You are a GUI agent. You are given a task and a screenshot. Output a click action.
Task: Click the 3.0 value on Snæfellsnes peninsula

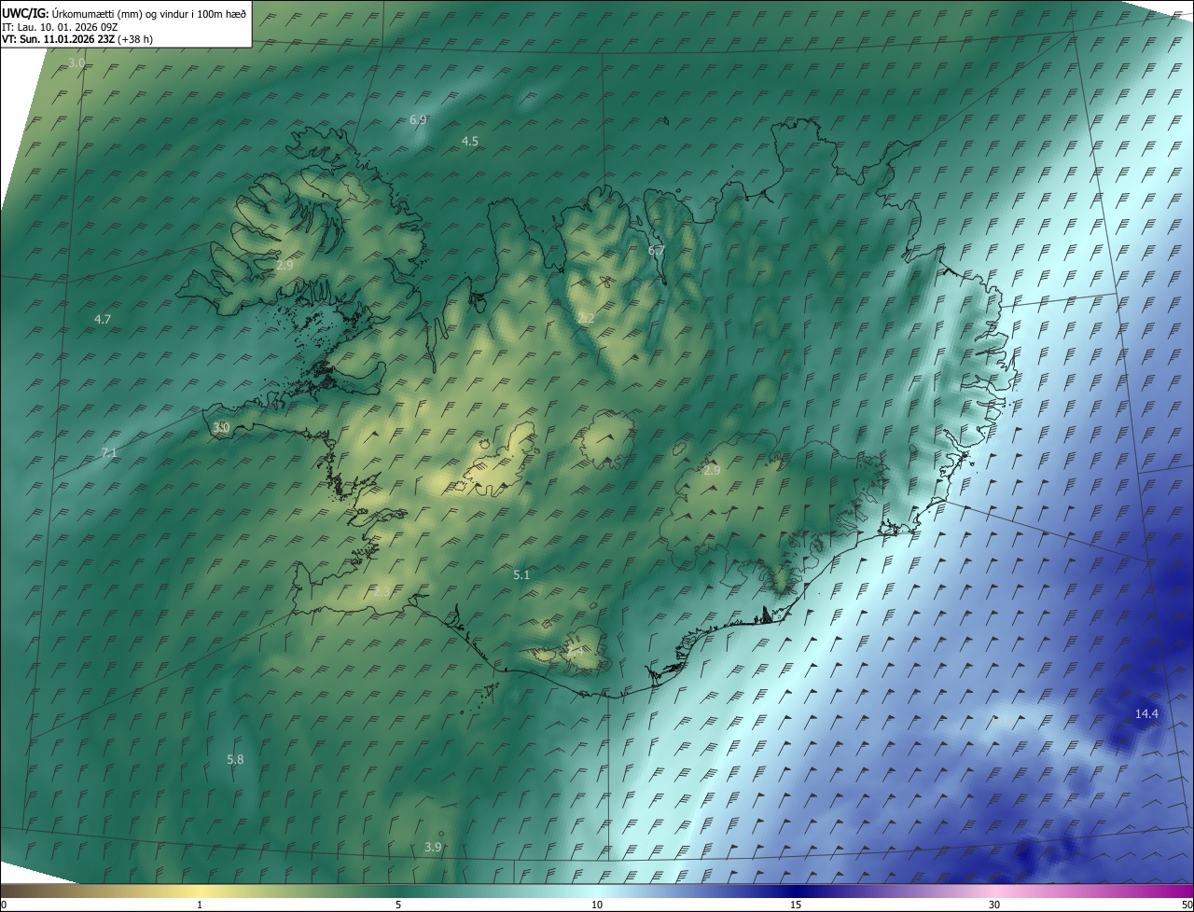(x=221, y=427)
